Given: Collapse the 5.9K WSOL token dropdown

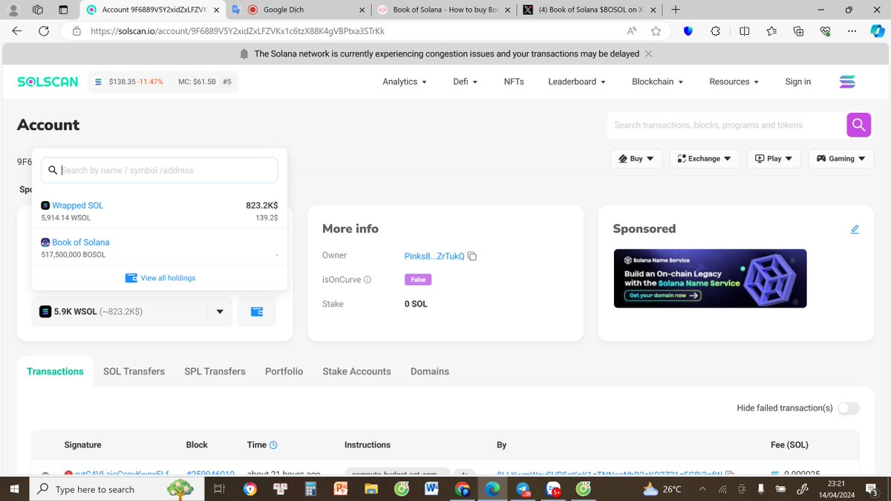Looking at the screenshot, I should [132, 312].
